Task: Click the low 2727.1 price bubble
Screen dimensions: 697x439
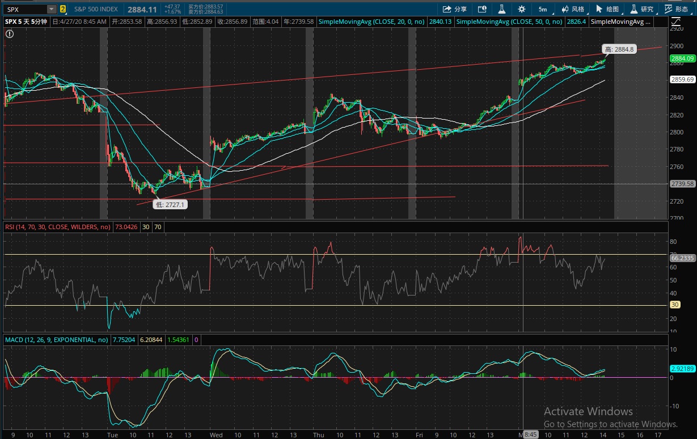Action: [x=170, y=204]
